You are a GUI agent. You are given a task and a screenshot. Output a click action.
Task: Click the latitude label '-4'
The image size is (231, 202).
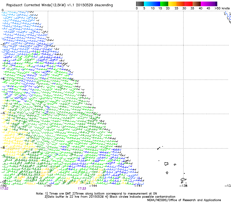(x=3, y=79)
